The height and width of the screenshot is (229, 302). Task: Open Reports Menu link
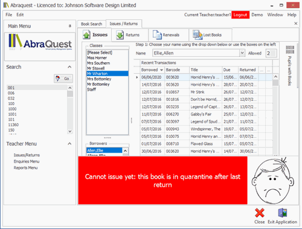pyautogui.click(x=25, y=168)
